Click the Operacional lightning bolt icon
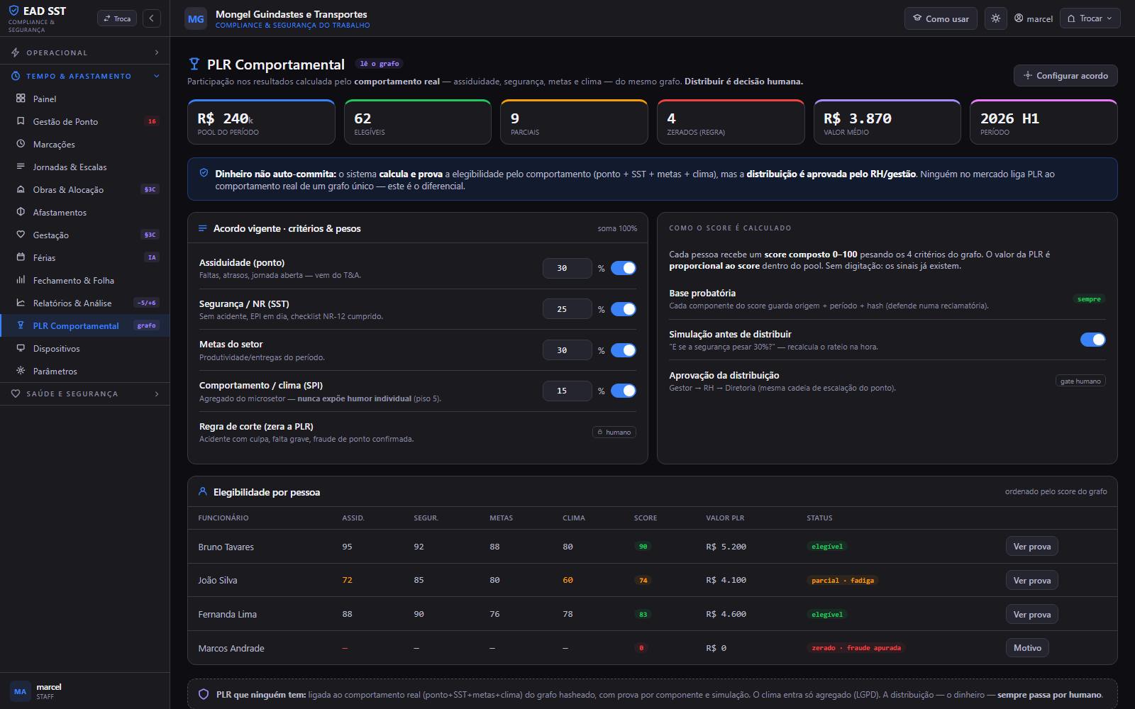1135x709 pixels. (16, 52)
